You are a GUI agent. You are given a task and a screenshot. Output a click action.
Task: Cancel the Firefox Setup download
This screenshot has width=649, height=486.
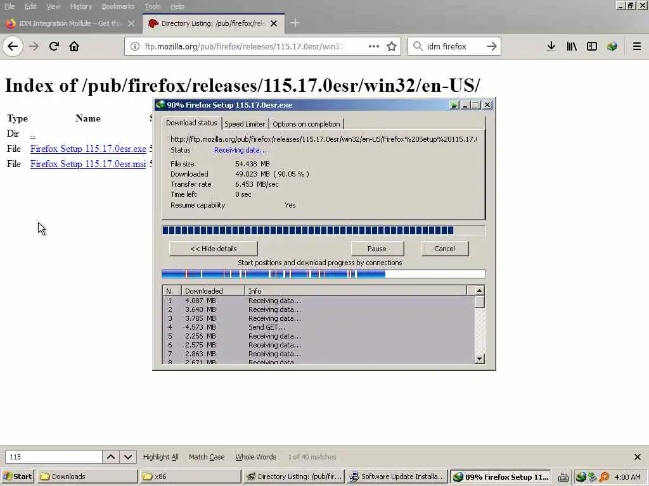[444, 249]
